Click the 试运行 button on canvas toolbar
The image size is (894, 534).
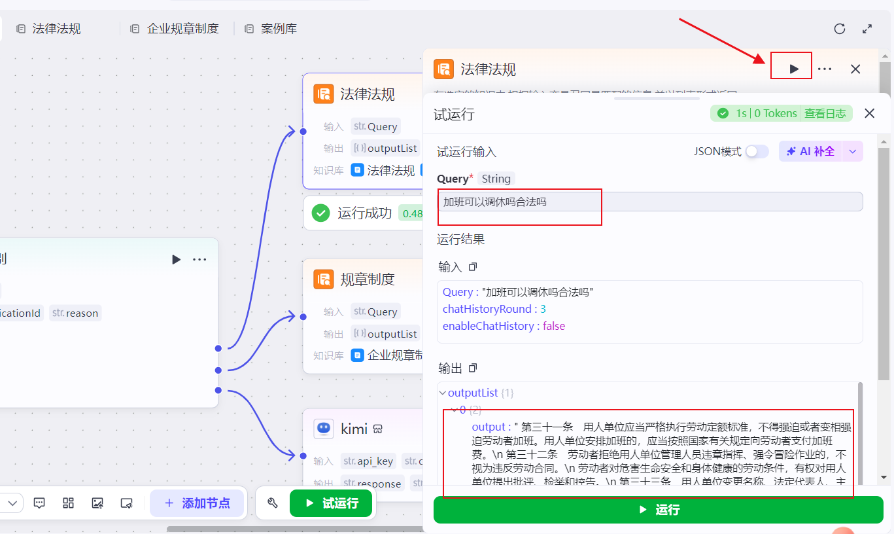(331, 503)
